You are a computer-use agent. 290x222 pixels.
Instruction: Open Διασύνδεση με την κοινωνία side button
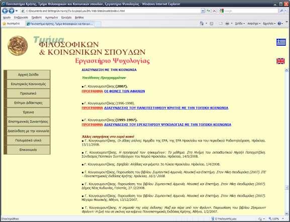click(28, 131)
